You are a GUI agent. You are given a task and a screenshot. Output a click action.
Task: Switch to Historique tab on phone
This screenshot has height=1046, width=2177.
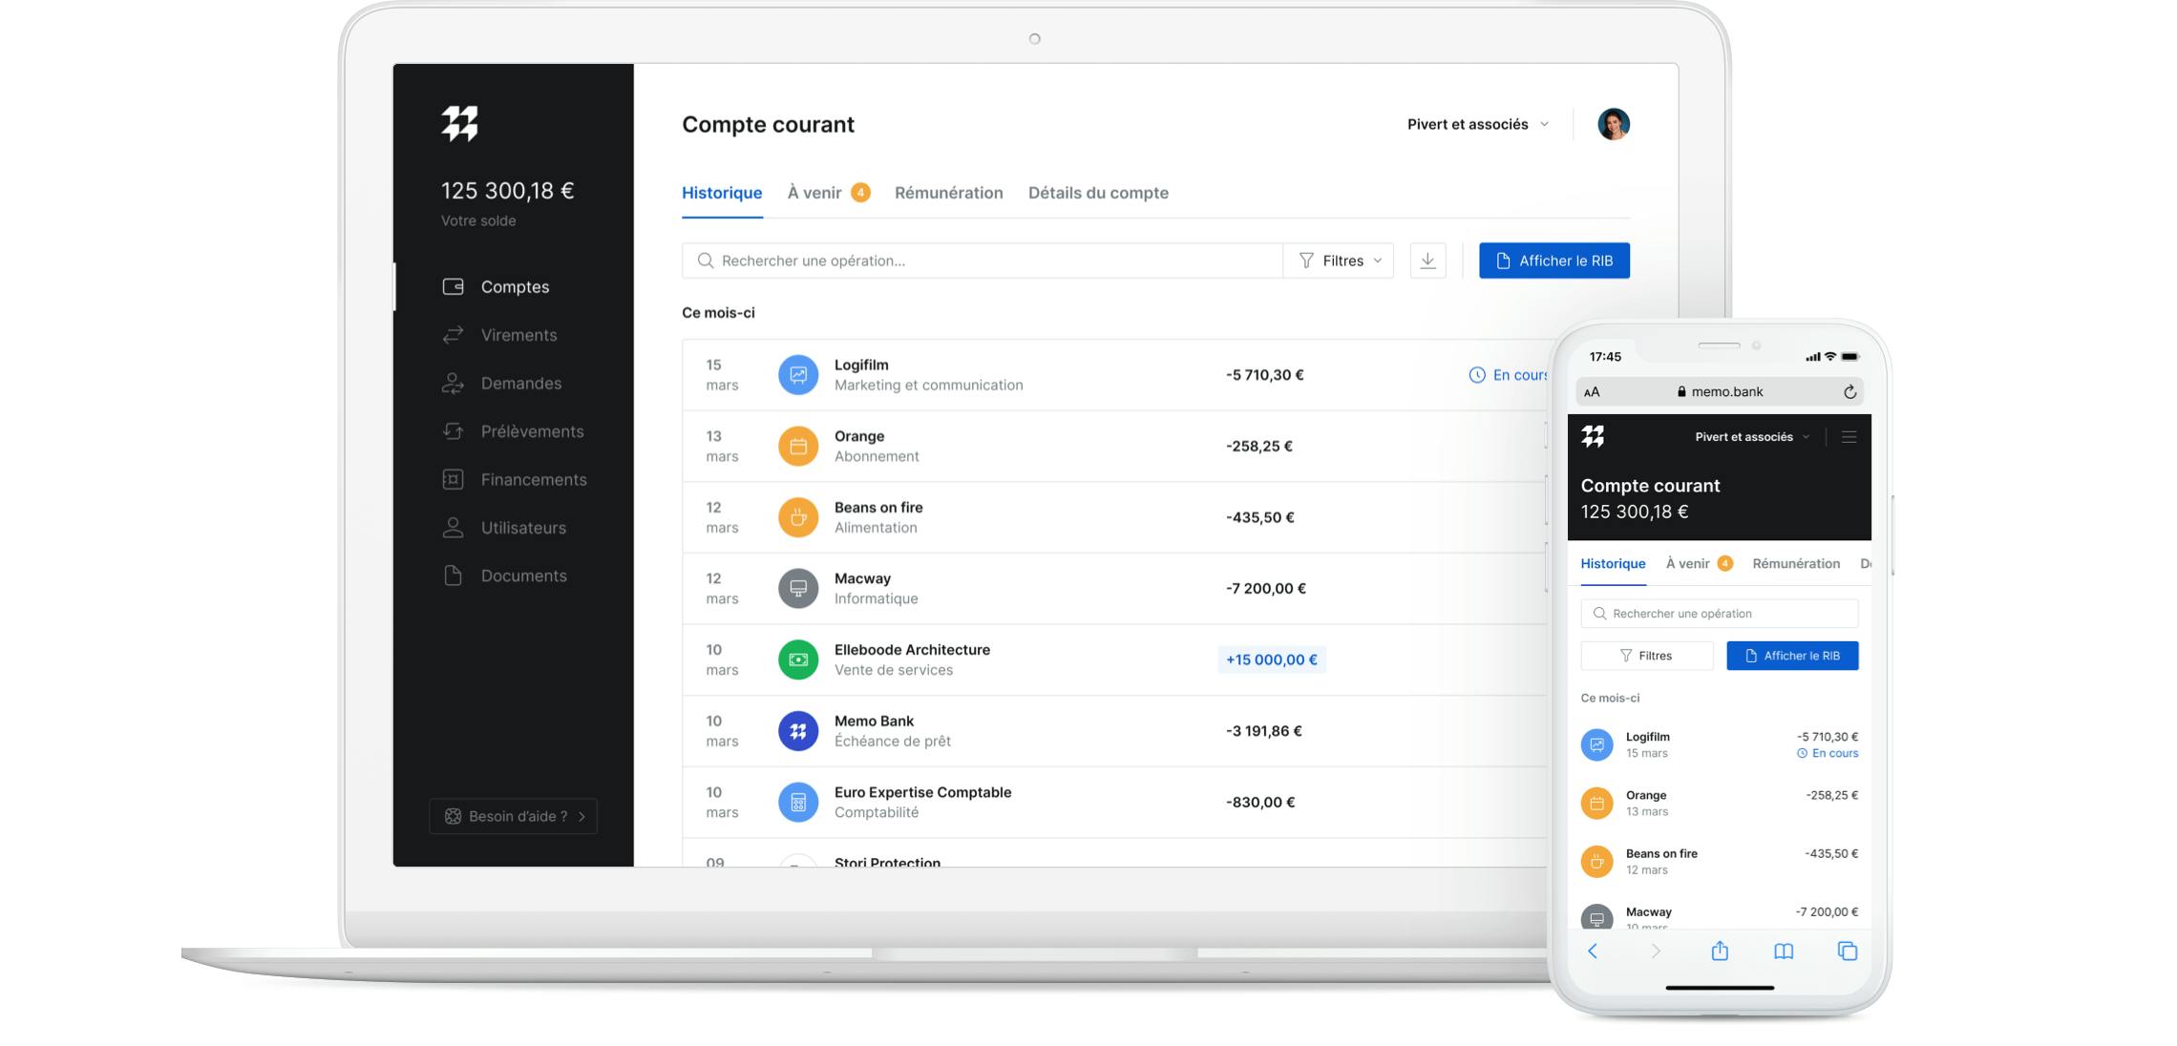pos(1613,563)
